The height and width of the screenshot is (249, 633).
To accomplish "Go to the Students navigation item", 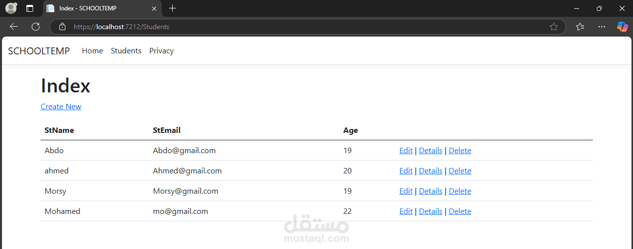I will click(126, 51).
